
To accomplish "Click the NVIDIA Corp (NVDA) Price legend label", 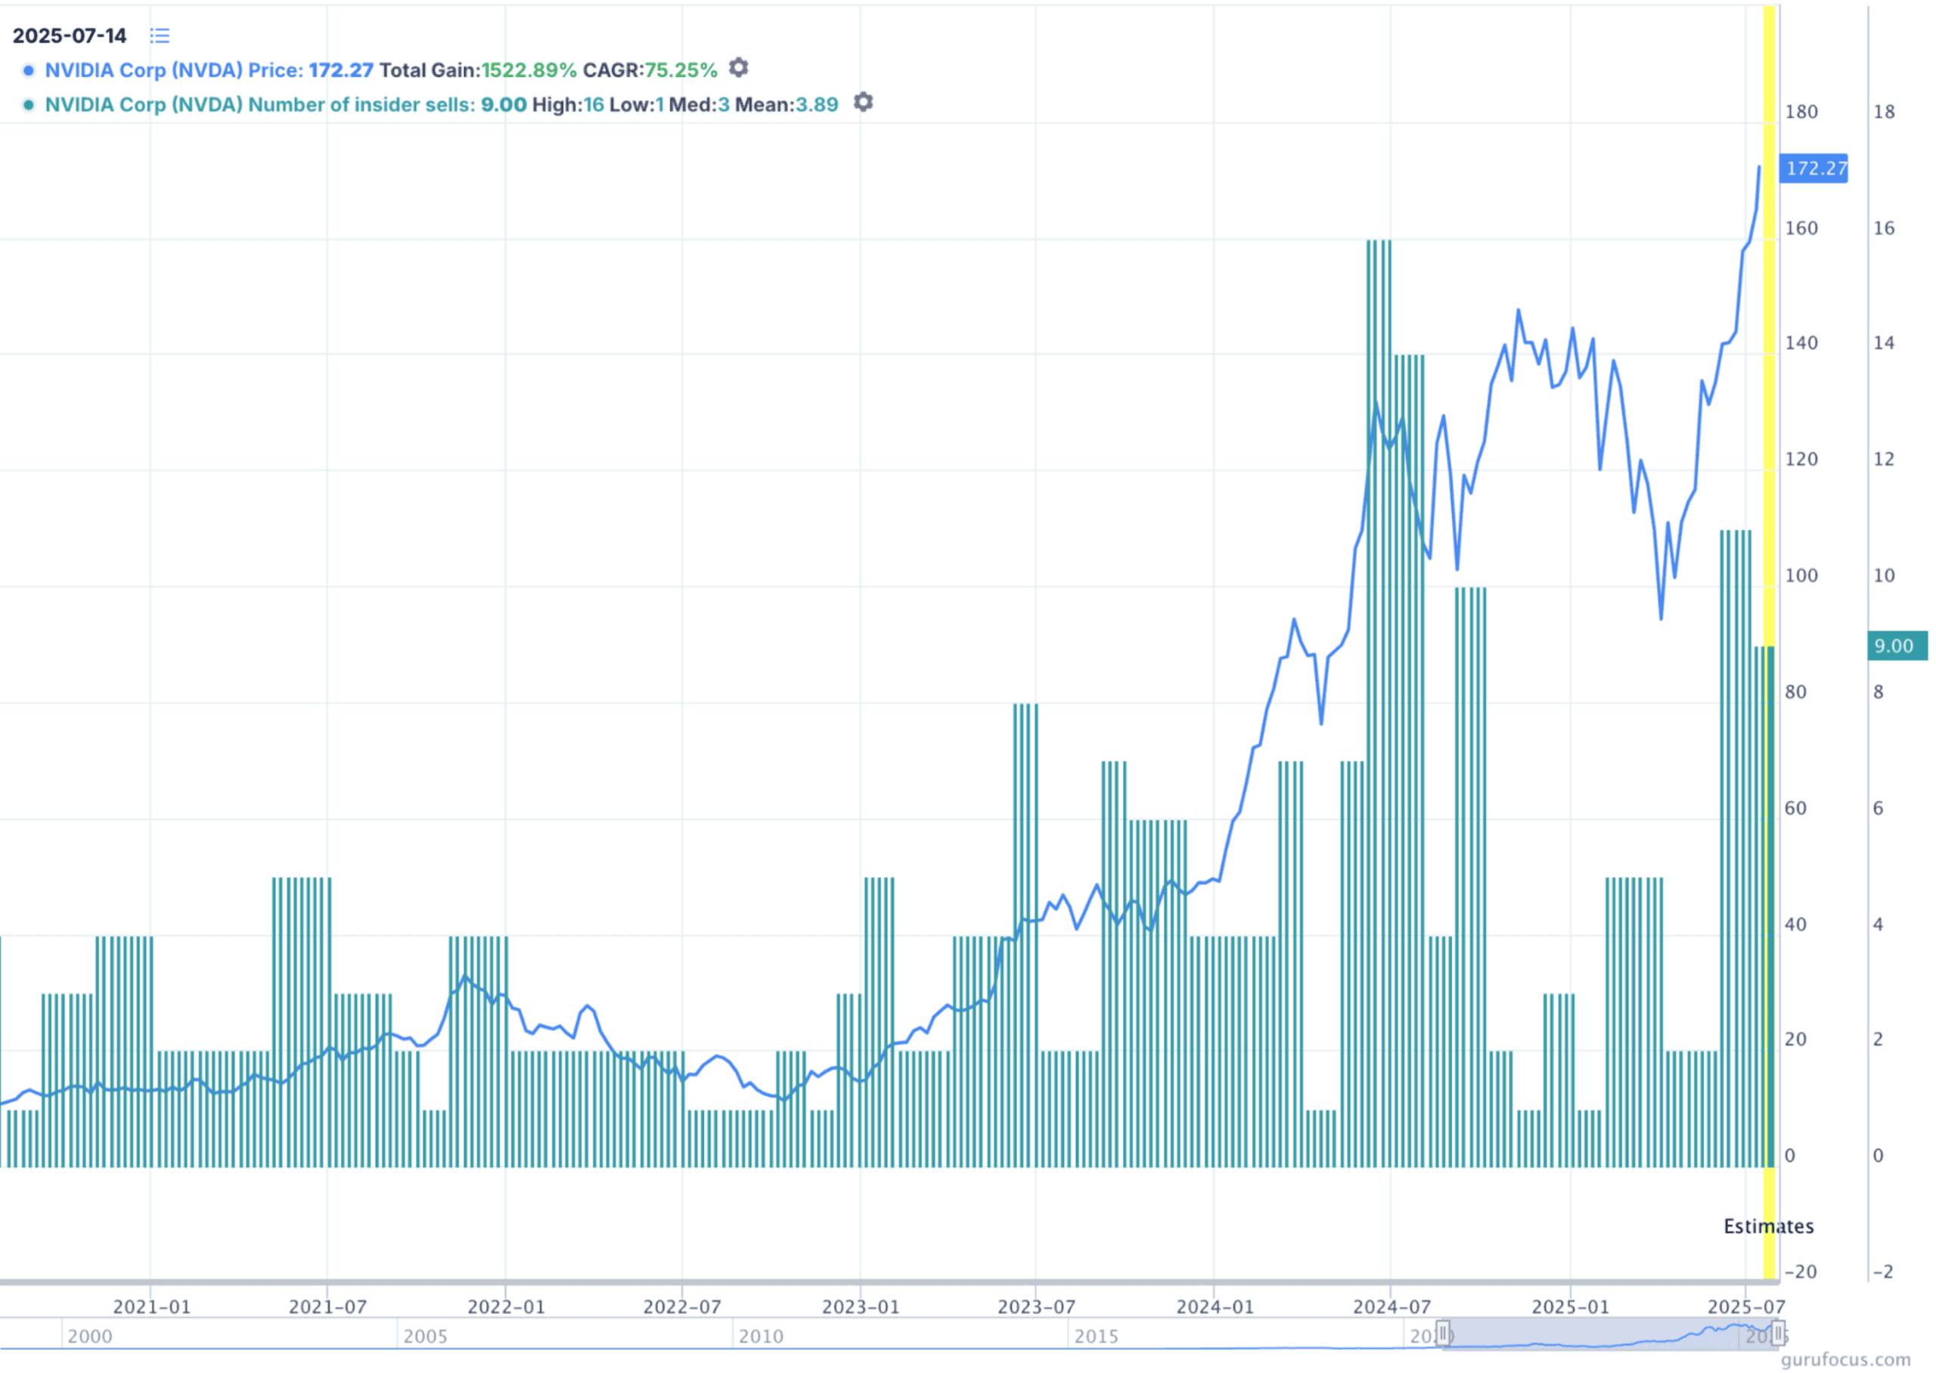I will coord(173,70).
